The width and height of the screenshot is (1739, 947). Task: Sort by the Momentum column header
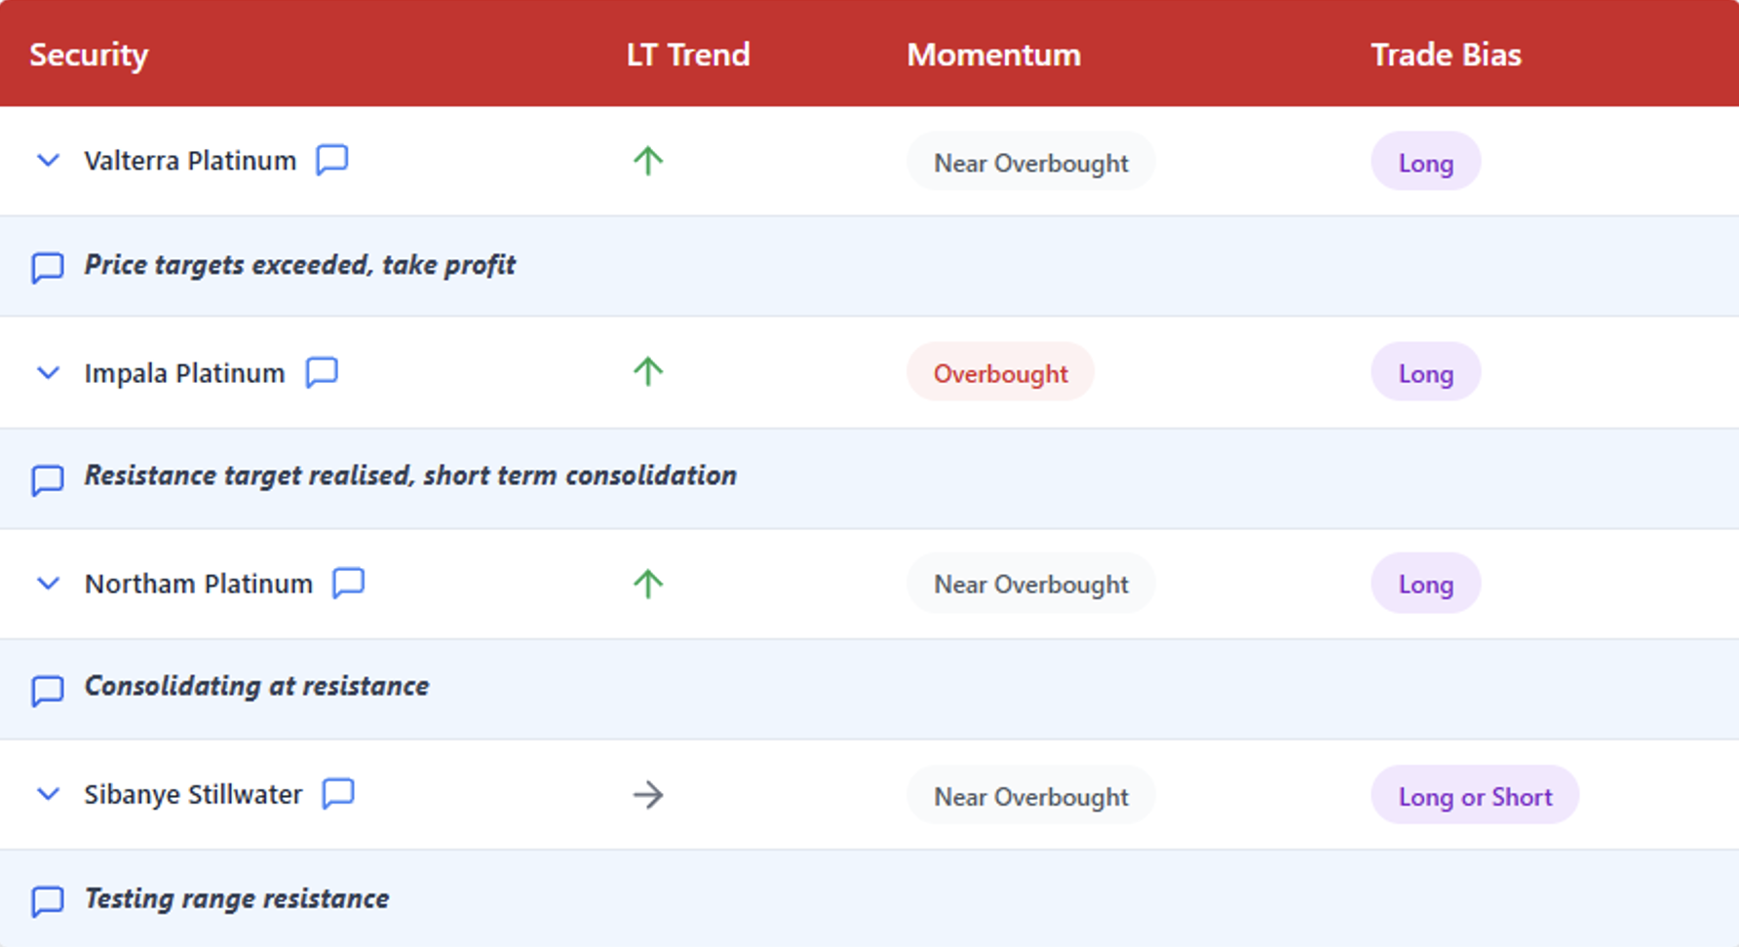coord(994,55)
